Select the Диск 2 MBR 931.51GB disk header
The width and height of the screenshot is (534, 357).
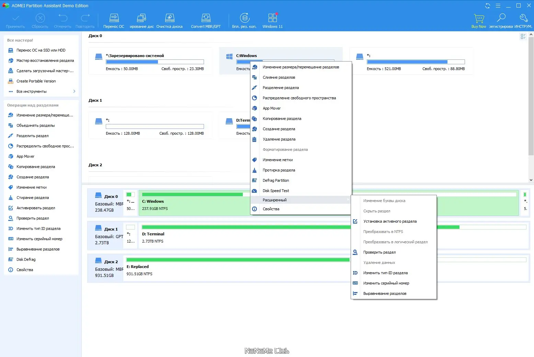[105, 269]
